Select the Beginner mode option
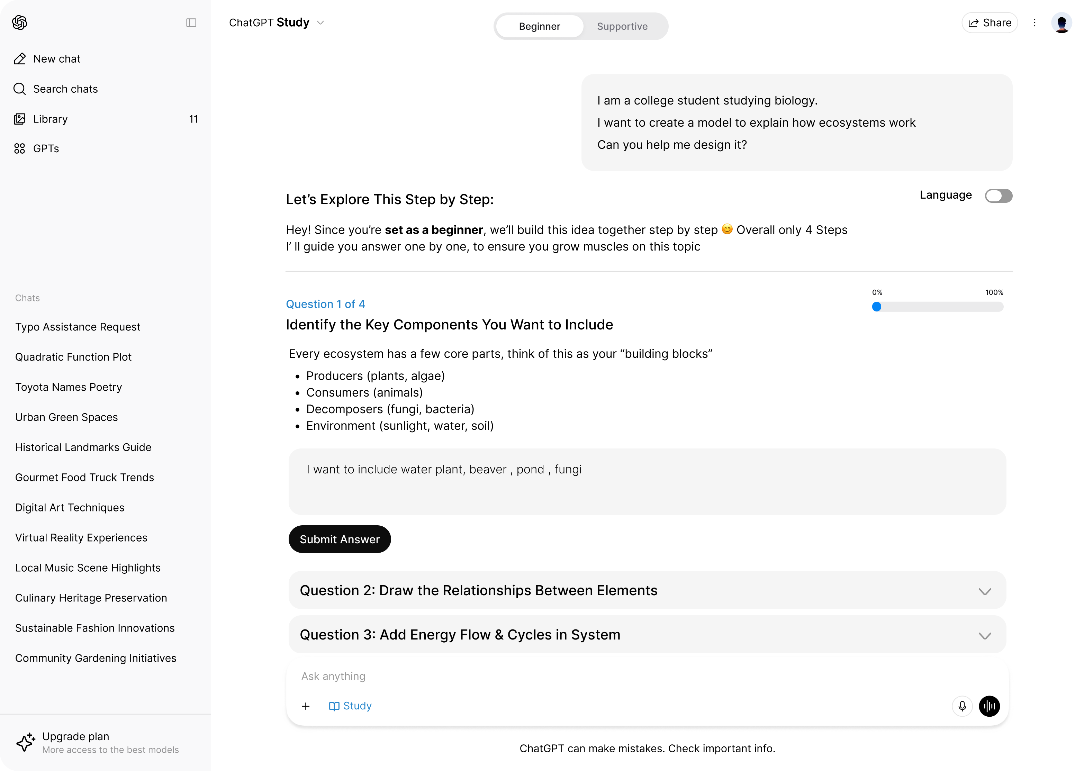Image resolution: width=1084 pixels, height=771 pixels. coord(539,26)
